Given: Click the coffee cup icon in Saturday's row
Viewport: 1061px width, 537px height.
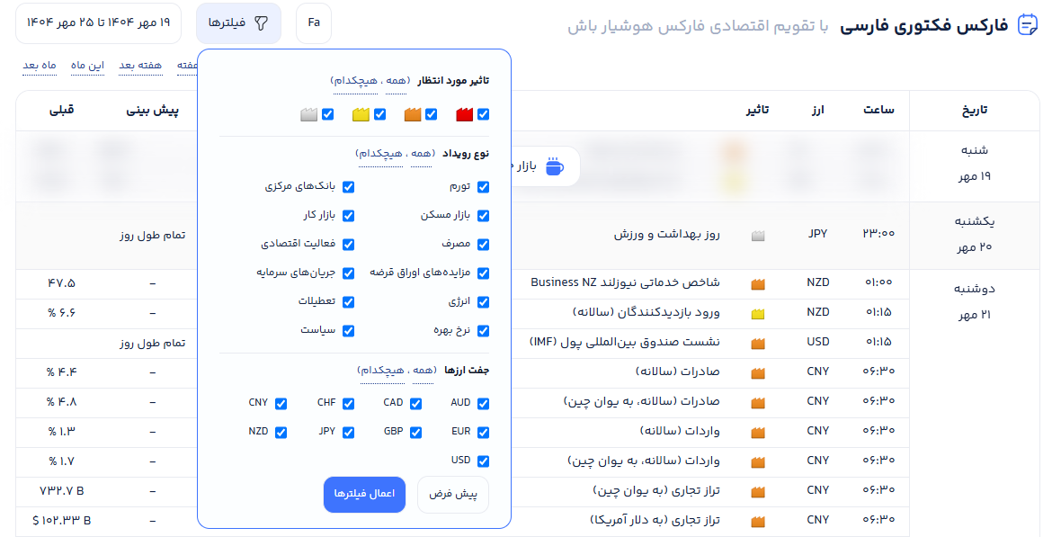Looking at the screenshot, I should (x=555, y=166).
